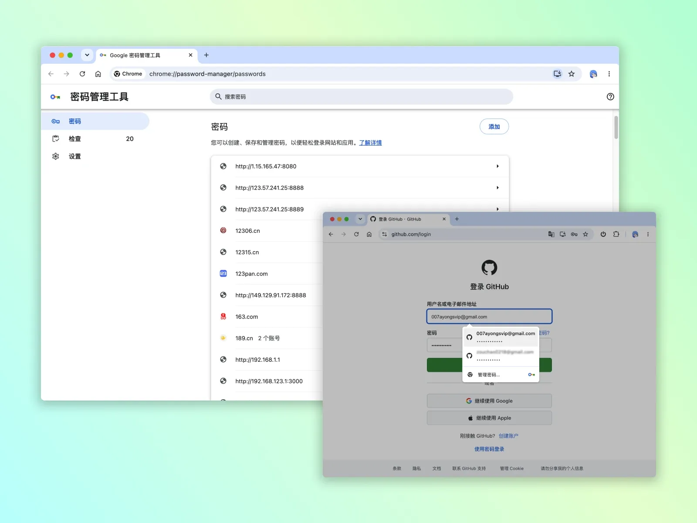
Task: Open site settings icon beside github.com/login
Action: [384, 234]
